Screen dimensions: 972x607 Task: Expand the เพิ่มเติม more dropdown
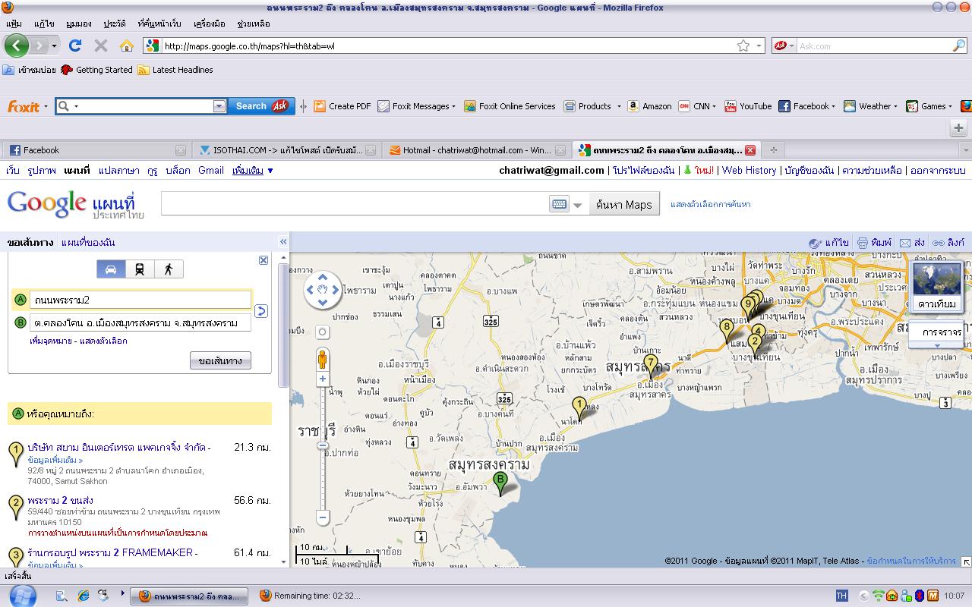pyautogui.click(x=252, y=171)
